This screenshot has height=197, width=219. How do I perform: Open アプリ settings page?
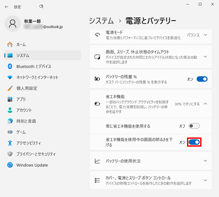pos(42,99)
